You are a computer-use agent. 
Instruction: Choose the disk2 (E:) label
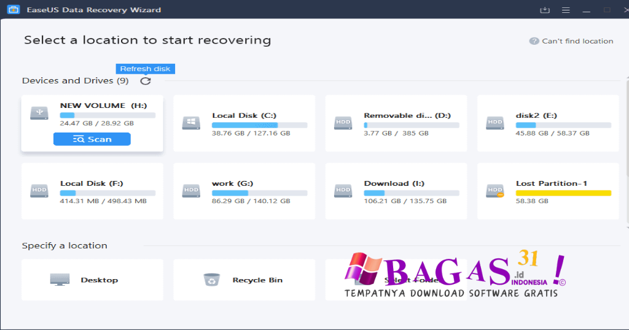[x=536, y=115]
